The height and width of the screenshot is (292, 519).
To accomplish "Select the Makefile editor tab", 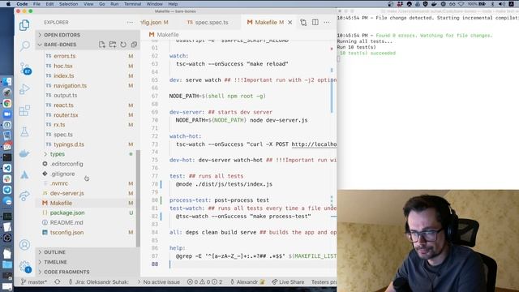I will [x=265, y=23].
